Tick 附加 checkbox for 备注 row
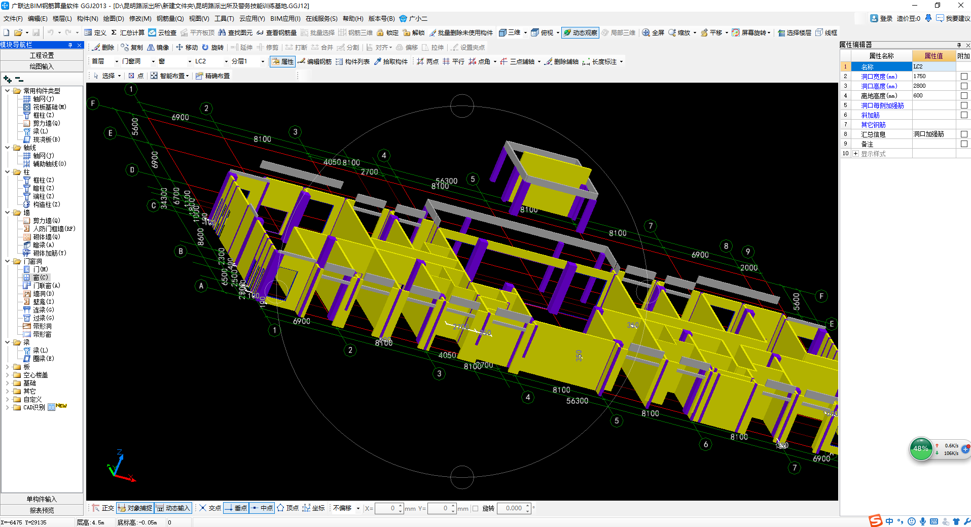The image size is (971, 527). [964, 144]
